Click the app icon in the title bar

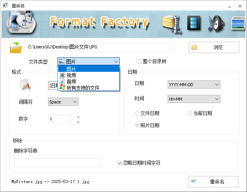[x=5, y=5]
